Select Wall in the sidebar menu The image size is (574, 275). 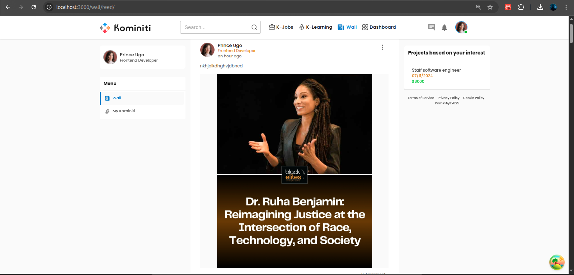(x=117, y=98)
